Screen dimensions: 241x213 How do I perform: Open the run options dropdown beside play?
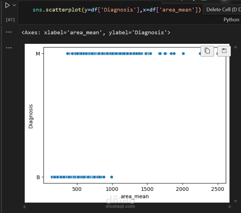pyautogui.click(x=14, y=5)
